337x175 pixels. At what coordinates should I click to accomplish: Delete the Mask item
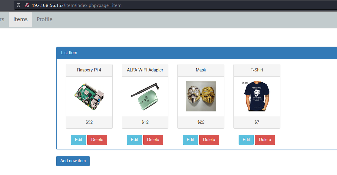(209, 140)
